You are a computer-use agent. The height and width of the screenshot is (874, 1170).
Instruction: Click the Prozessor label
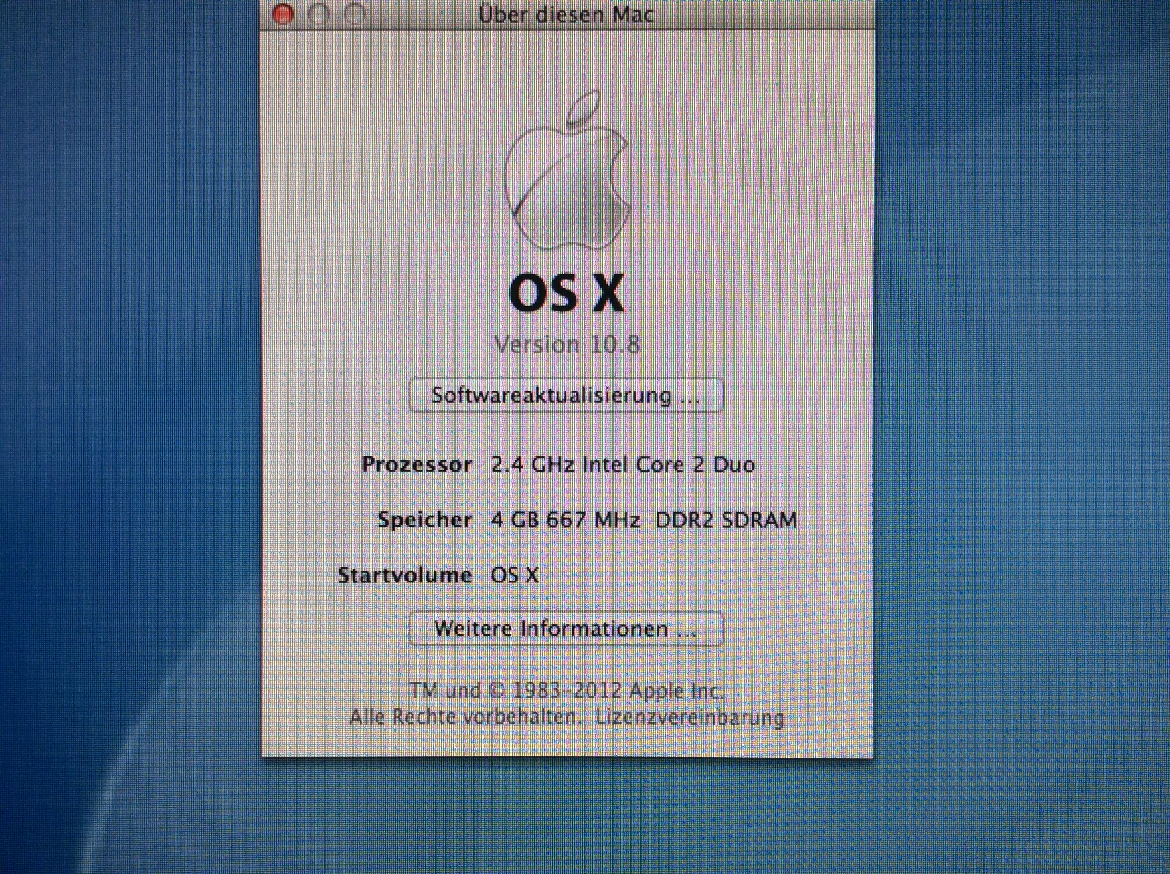coord(417,465)
